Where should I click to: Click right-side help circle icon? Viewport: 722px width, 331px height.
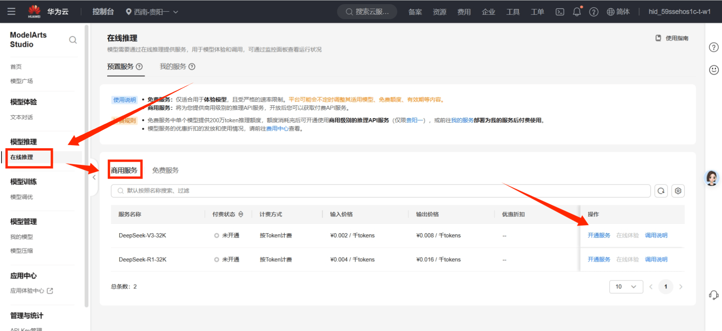click(x=714, y=47)
